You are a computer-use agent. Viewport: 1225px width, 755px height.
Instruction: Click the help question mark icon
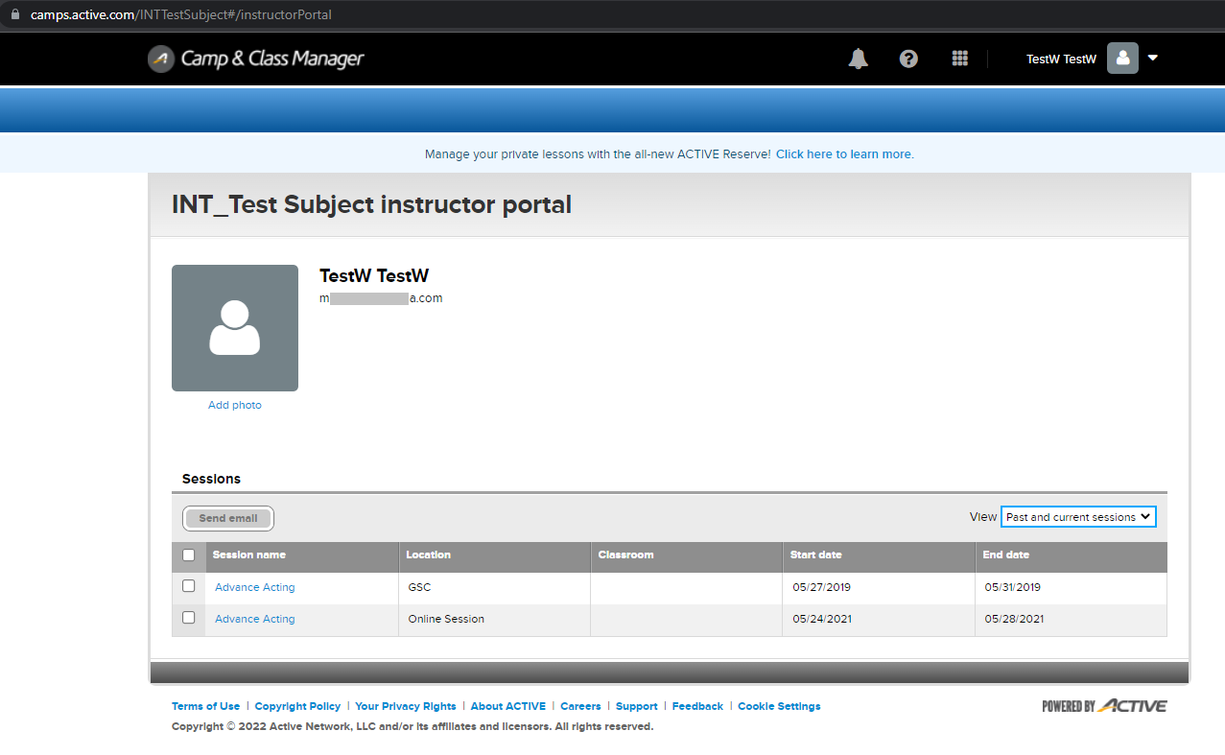pos(908,59)
